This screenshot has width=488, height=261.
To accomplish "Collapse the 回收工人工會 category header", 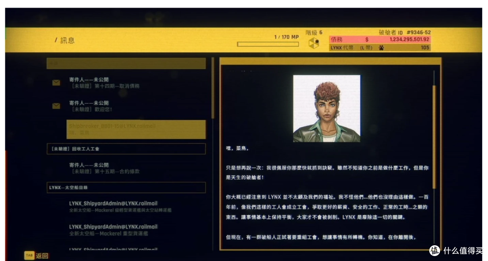I will click(x=126, y=149).
